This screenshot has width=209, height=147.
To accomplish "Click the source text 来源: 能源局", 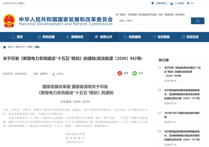I will tap(40, 74).
